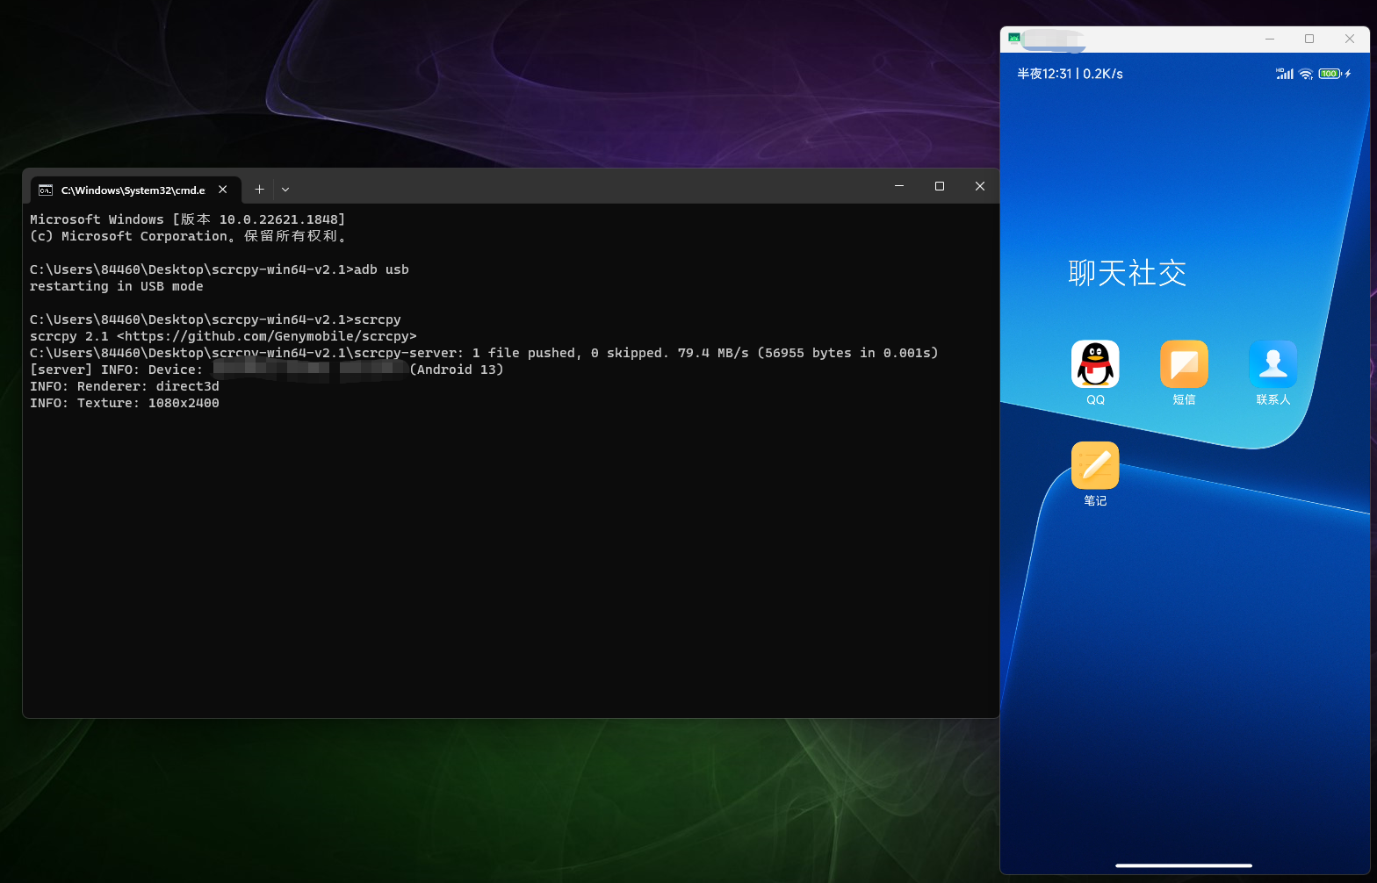Close the terminal window
The image size is (1377, 883).
(980, 186)
